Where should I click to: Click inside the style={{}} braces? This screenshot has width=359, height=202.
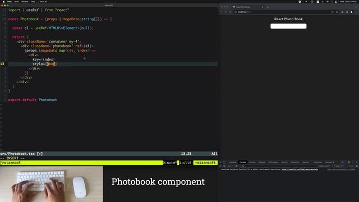(51, 64)
